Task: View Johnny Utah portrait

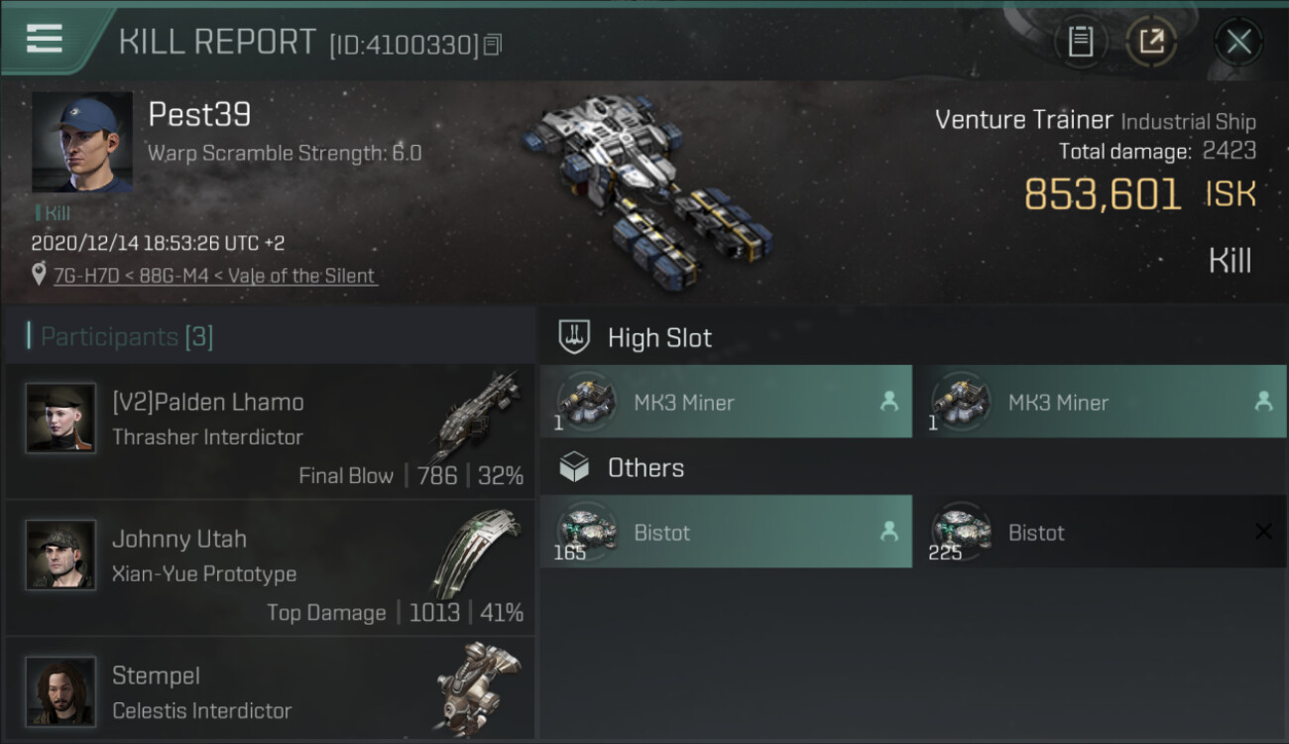Action: pyautogui.click(x=61, y=555)
